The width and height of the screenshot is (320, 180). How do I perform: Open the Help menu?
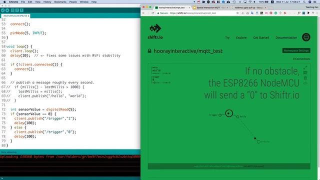(94, 2)
